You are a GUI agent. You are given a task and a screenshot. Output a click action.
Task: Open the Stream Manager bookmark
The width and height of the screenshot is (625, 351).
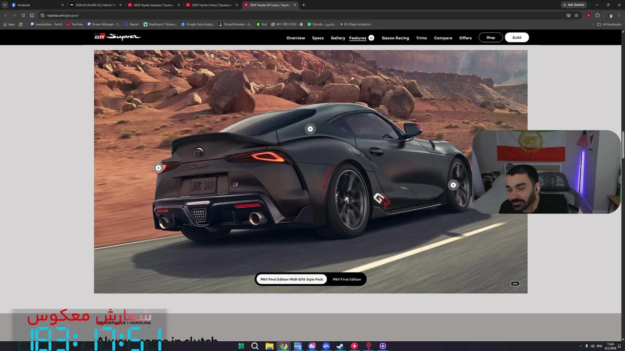tap(104, 24)
